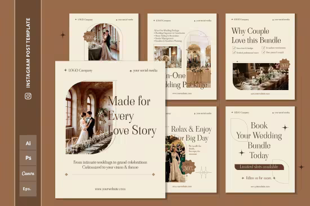This screenshot has height=206, width=310.
Task: Click 'INSTAGRAM POST TEMPLATE' vertical title
Action: pyautogui.click(x=28, y=53)
